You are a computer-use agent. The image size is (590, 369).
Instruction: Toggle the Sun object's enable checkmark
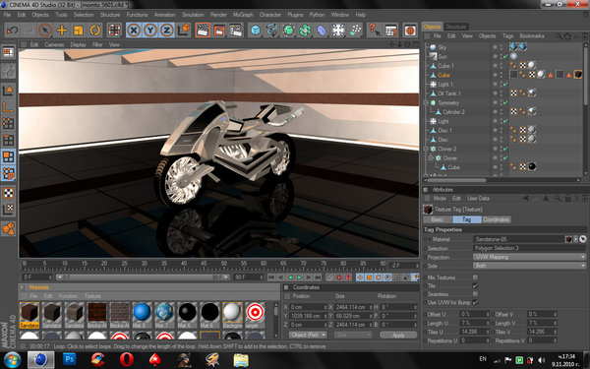click(x=505, y=56)
